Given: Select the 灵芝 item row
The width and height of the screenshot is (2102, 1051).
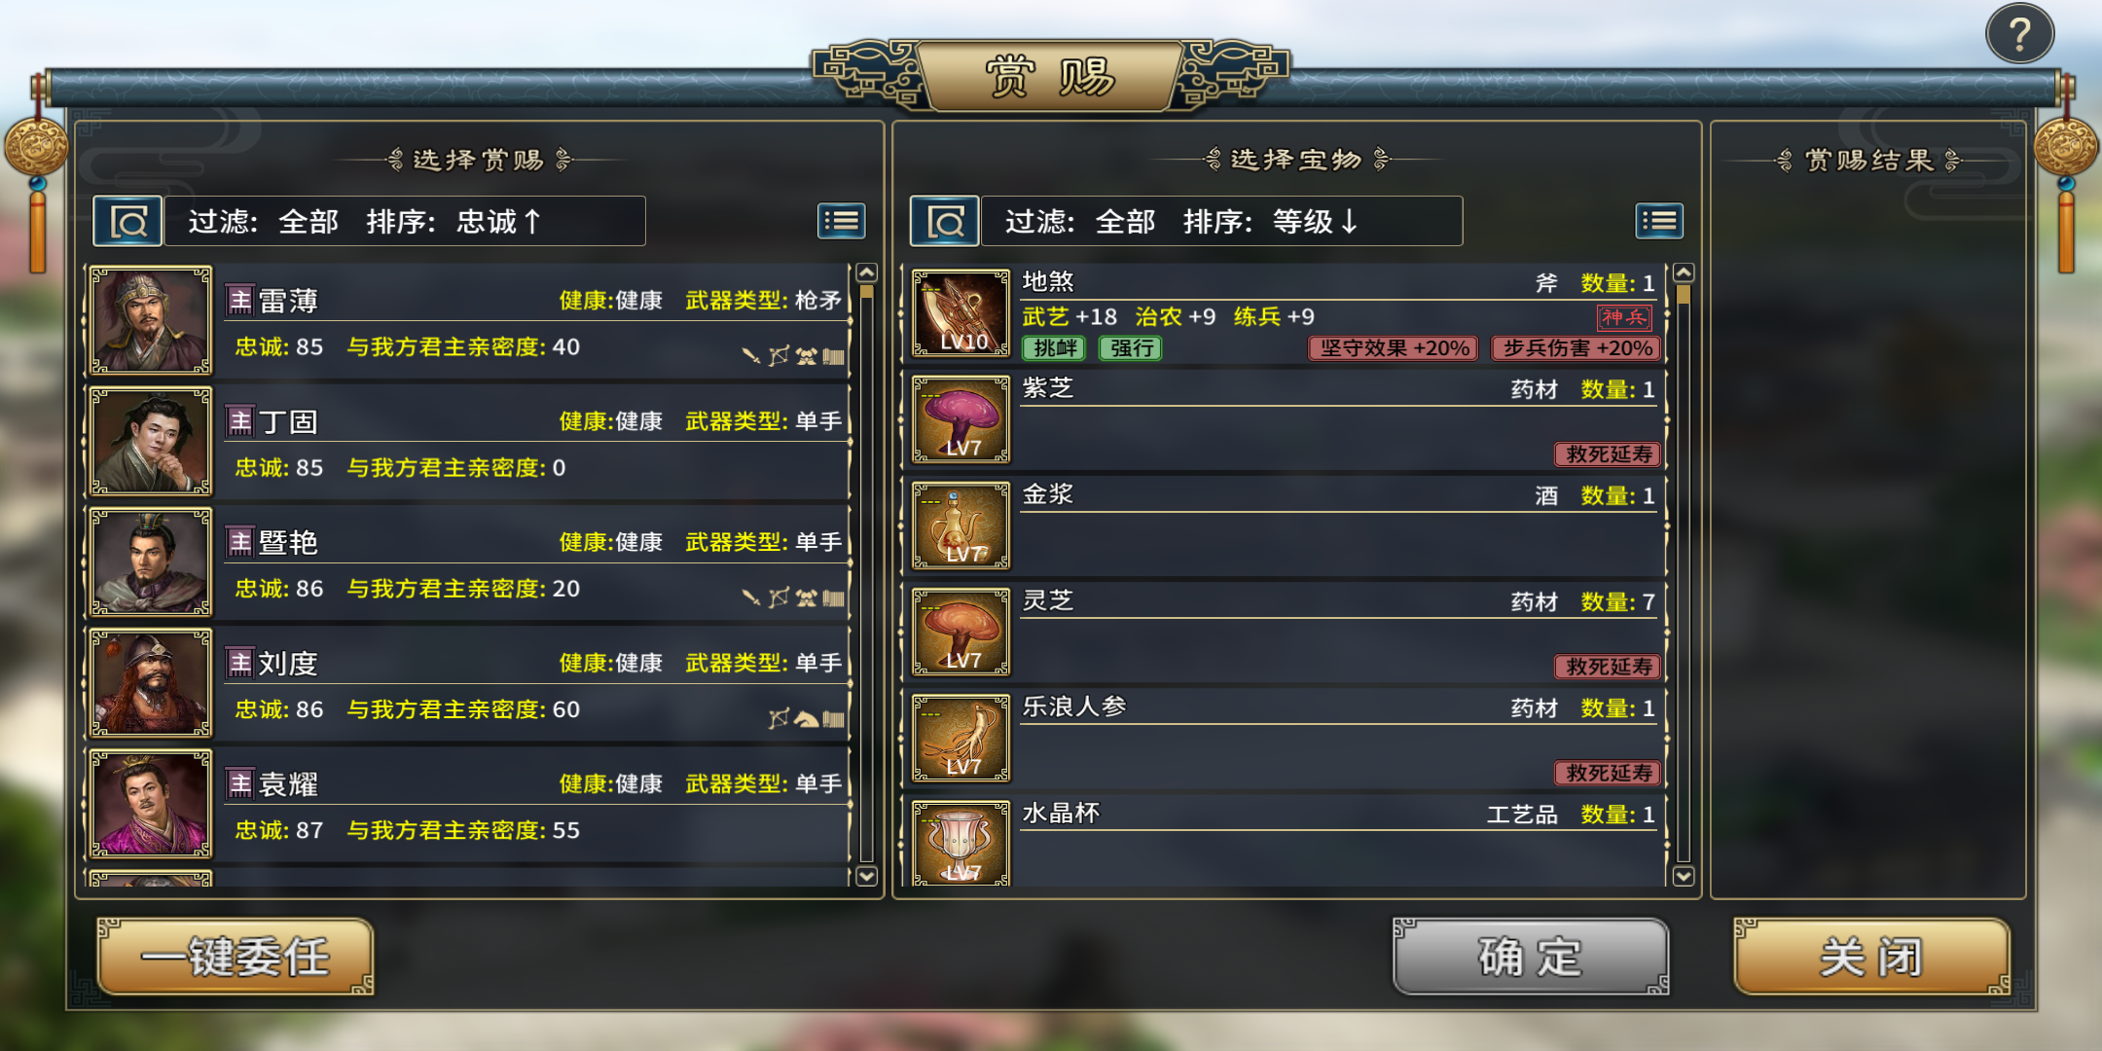Looking at the screenshot, I should (1287, 632).
